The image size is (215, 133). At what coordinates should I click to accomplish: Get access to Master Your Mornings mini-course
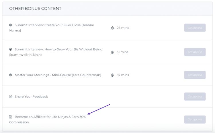point(195,75)
